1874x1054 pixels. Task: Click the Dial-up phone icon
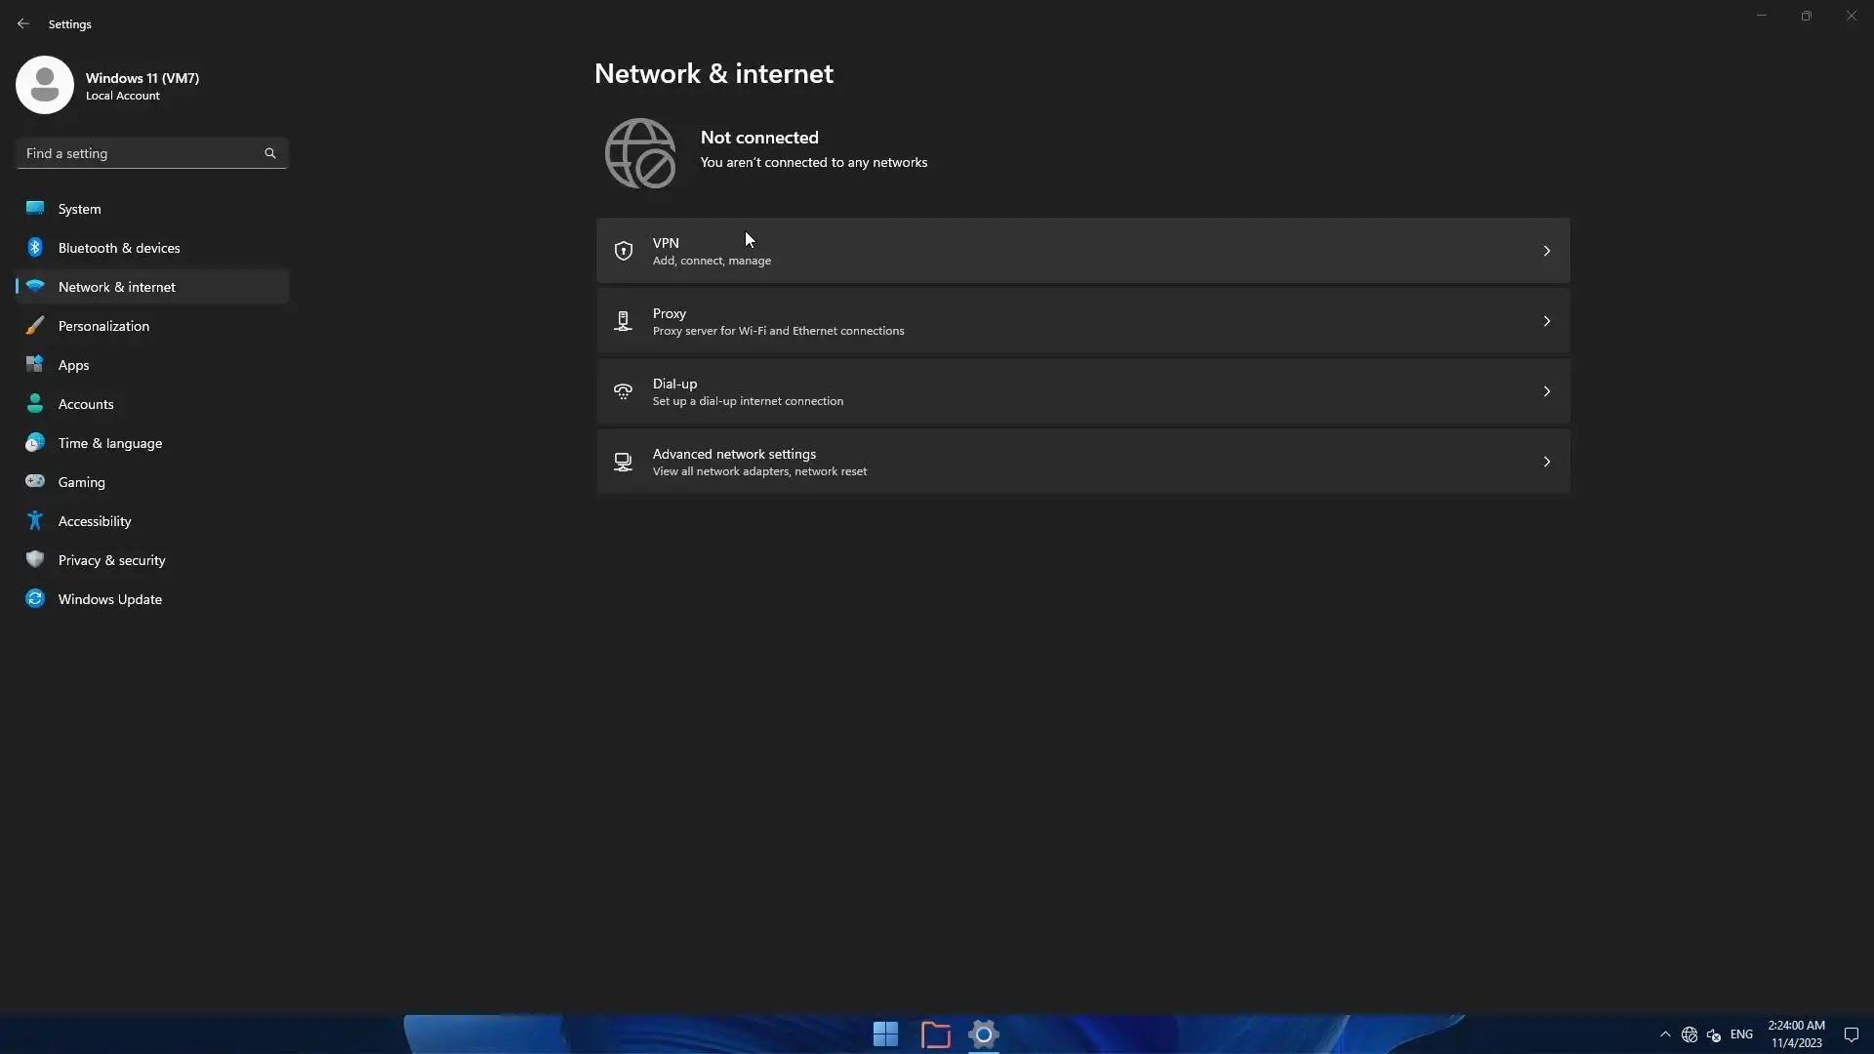pos(623,391)
